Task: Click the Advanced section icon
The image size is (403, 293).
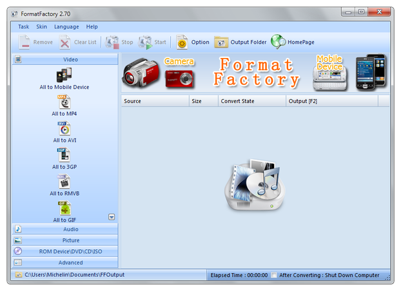Action: pyautogui.click(x=18, y=263)
